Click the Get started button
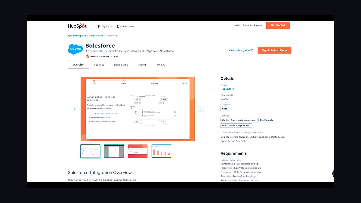The image size is (361, 203). pos(278,25)
